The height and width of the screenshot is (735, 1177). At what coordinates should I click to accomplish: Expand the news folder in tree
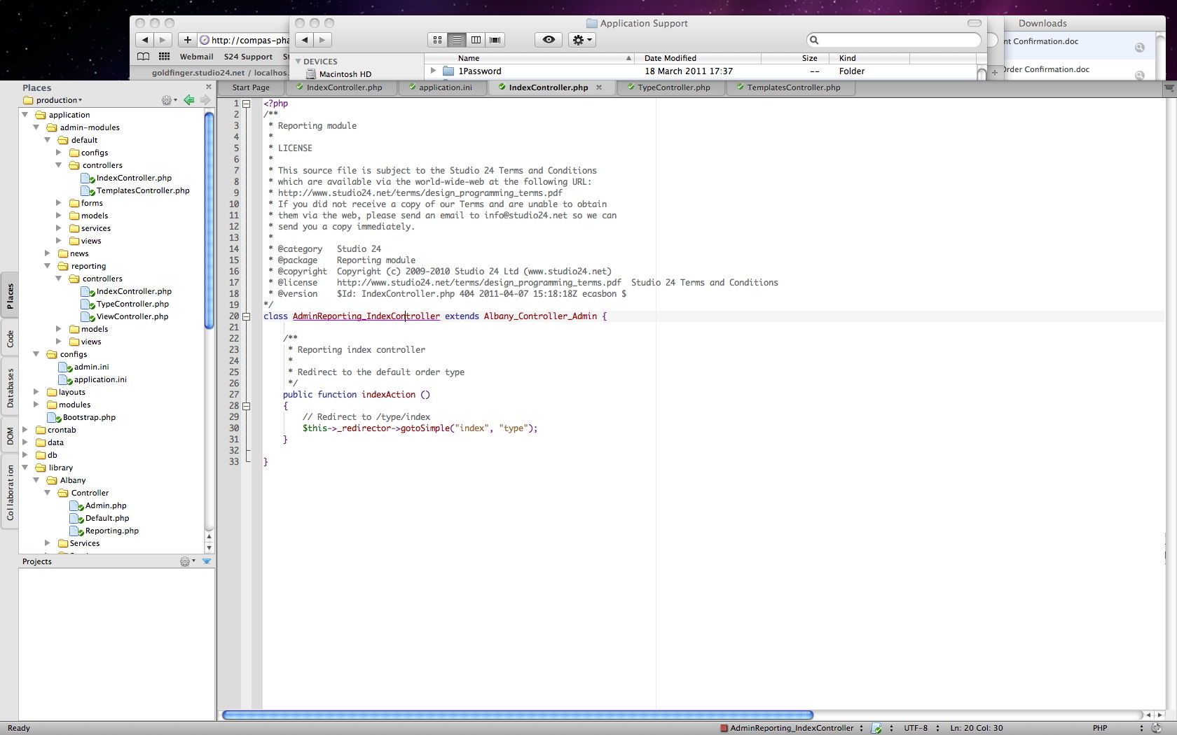click(48, 253)
